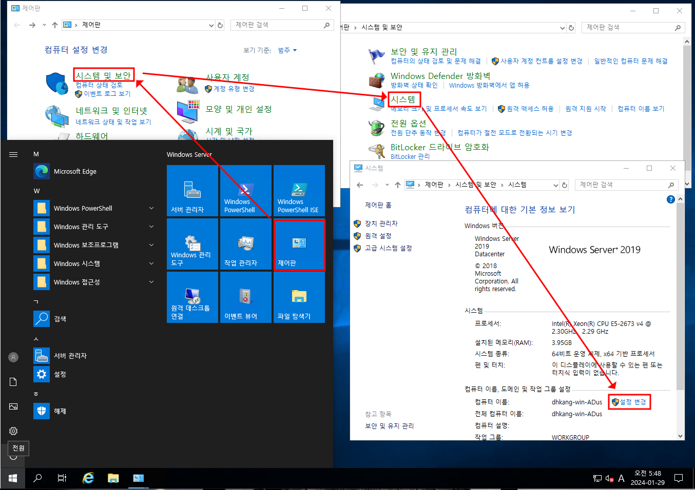Viewport: 695px width, 490px height.
Task: Open BitLocker 드라이브 암호화 link
Action: coord(440,147)
